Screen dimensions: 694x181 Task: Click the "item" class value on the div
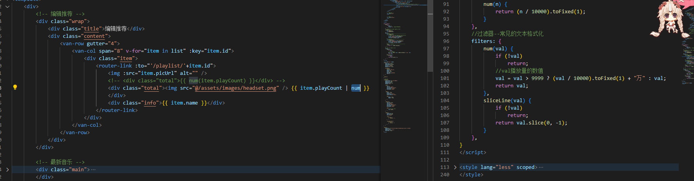pos(126,58)
